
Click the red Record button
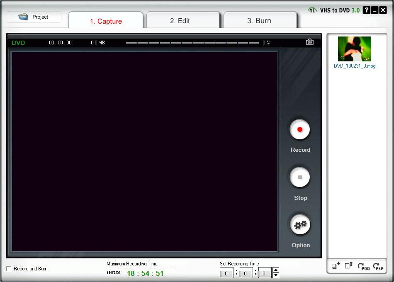(299, 129)
